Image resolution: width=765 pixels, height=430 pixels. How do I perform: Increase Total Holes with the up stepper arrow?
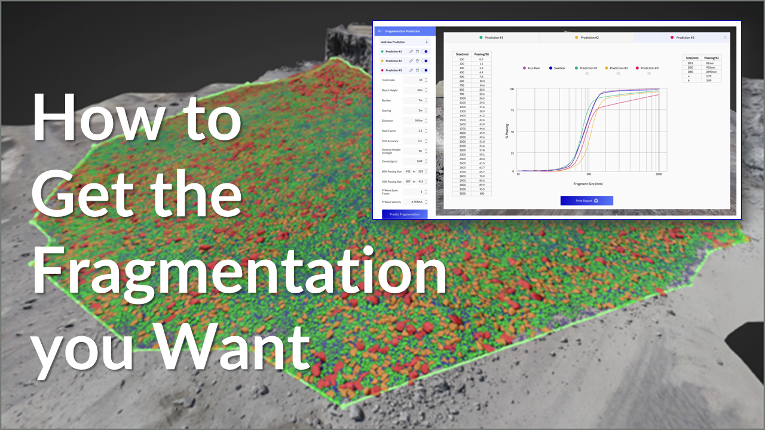pos(426,78)
